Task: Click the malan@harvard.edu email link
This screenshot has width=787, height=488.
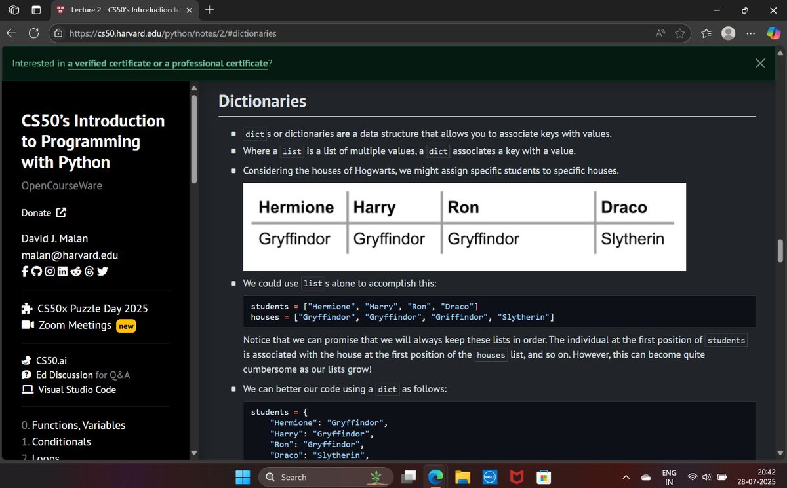Action: [70, 255]
